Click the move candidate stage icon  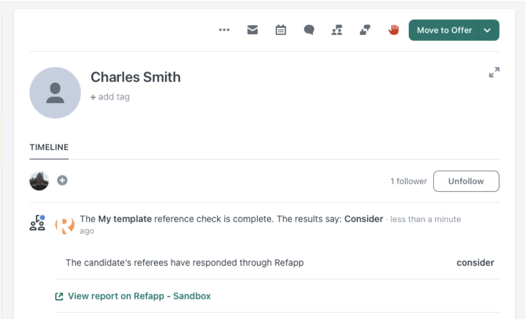coord(365,30)
